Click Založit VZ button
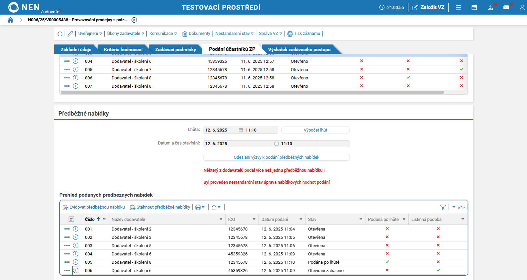Screen dimensions: 527x280 [x=428, y=7]
